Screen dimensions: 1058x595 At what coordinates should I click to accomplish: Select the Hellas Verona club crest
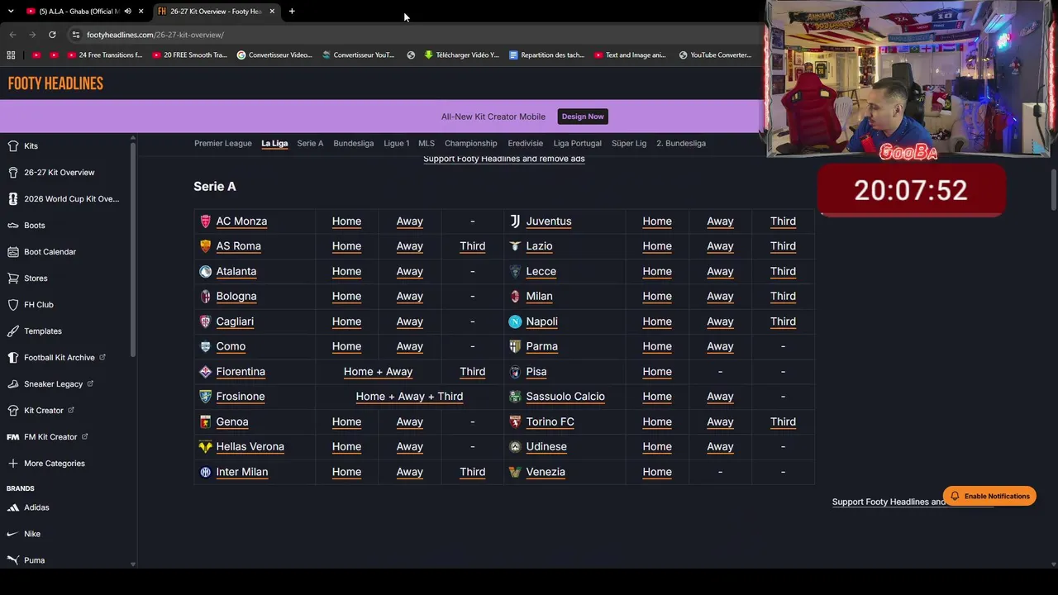206,447
